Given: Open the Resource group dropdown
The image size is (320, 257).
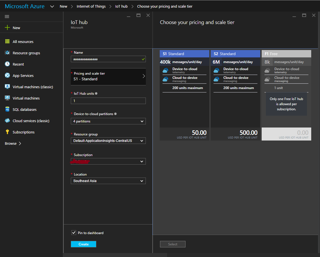Looking at the screenshot, I should 108,141.
